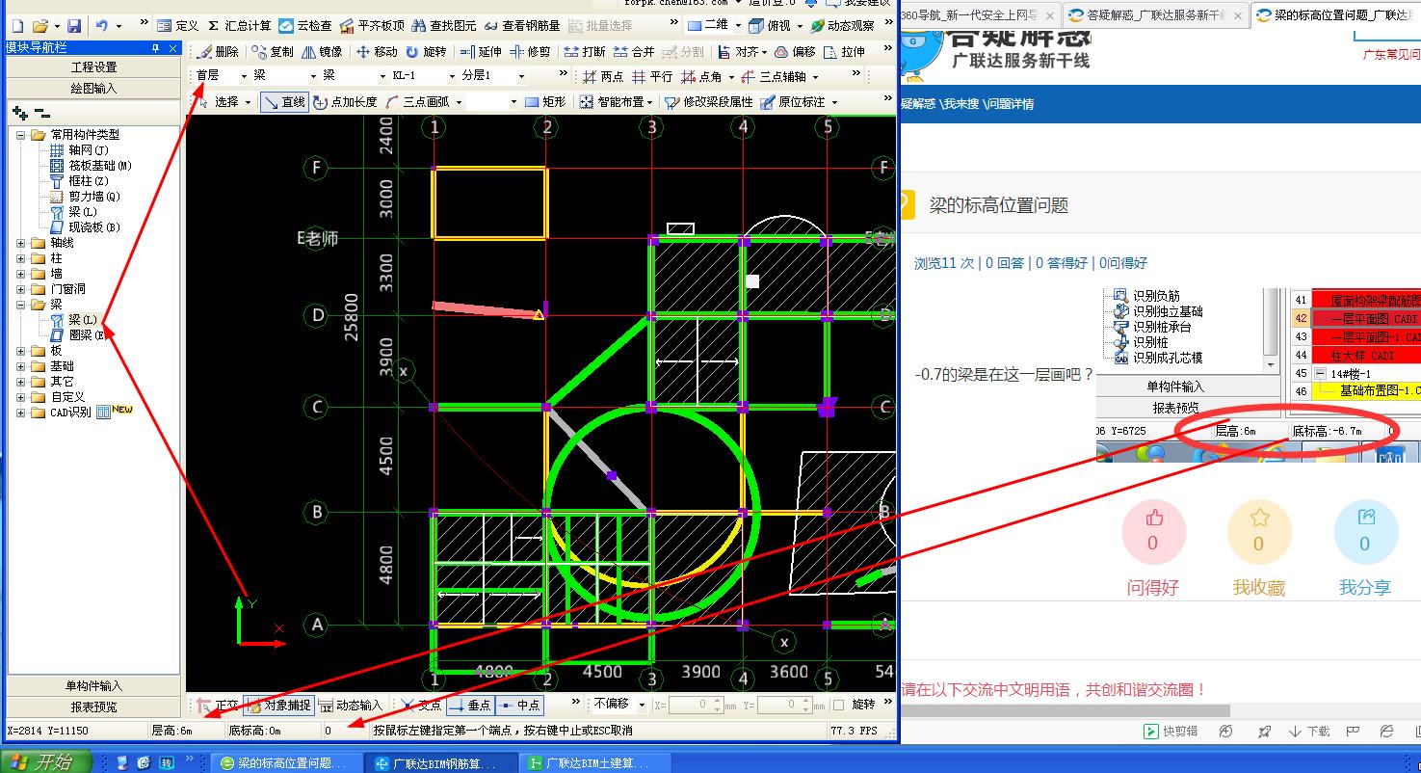Viewport: 1421px width, 773px height.
Task: Click the Undo arrow icon
Action: click(103, 26)
